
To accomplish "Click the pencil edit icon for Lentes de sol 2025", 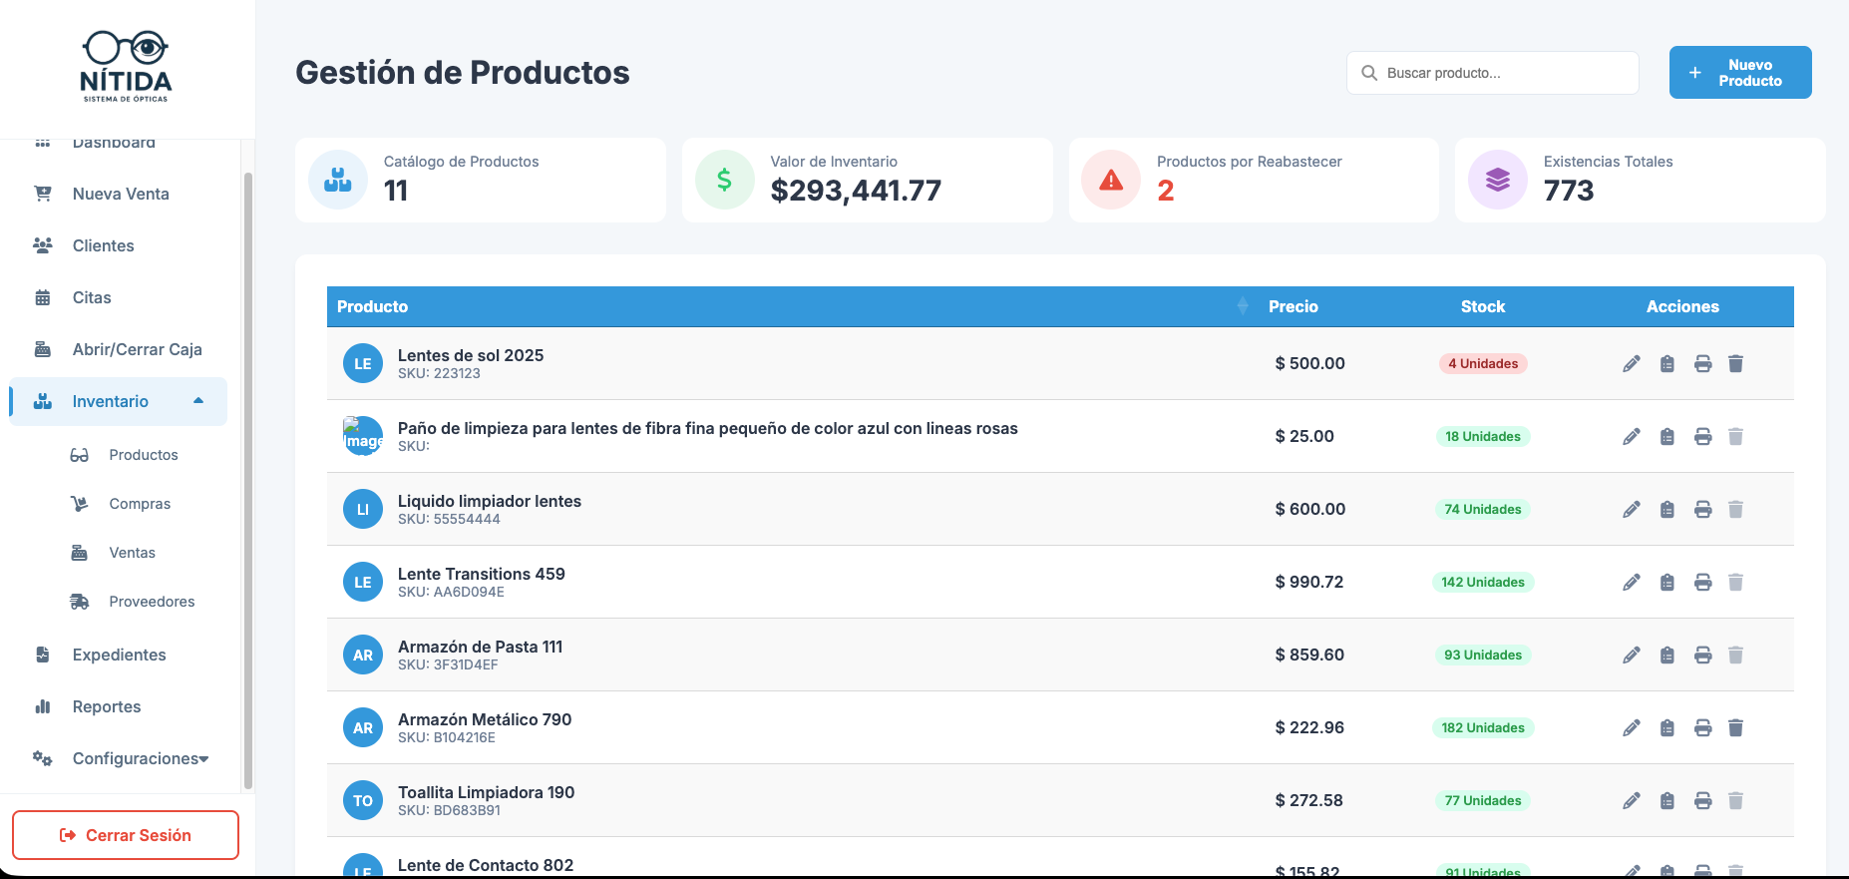I will (1631, 364).
